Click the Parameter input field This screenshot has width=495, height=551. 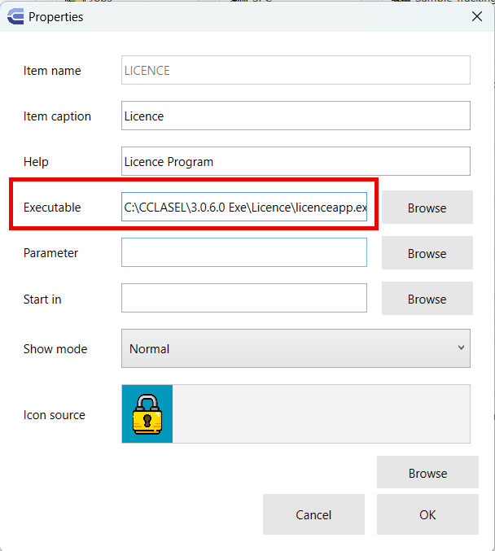[244, 252]
